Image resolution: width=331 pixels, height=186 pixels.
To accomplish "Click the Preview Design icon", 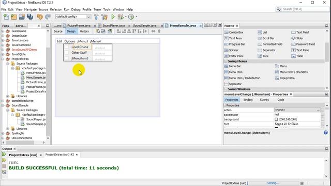I will coord(110,31).
